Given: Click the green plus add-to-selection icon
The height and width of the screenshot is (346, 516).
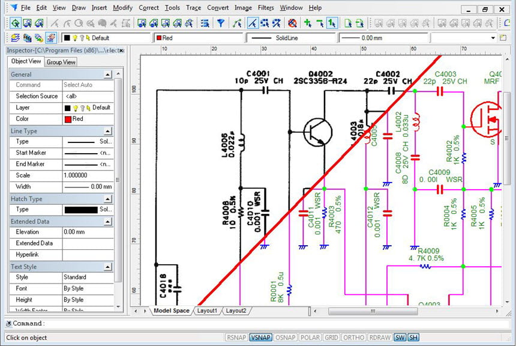Looking at the screenshot, I should coord(308,23).
